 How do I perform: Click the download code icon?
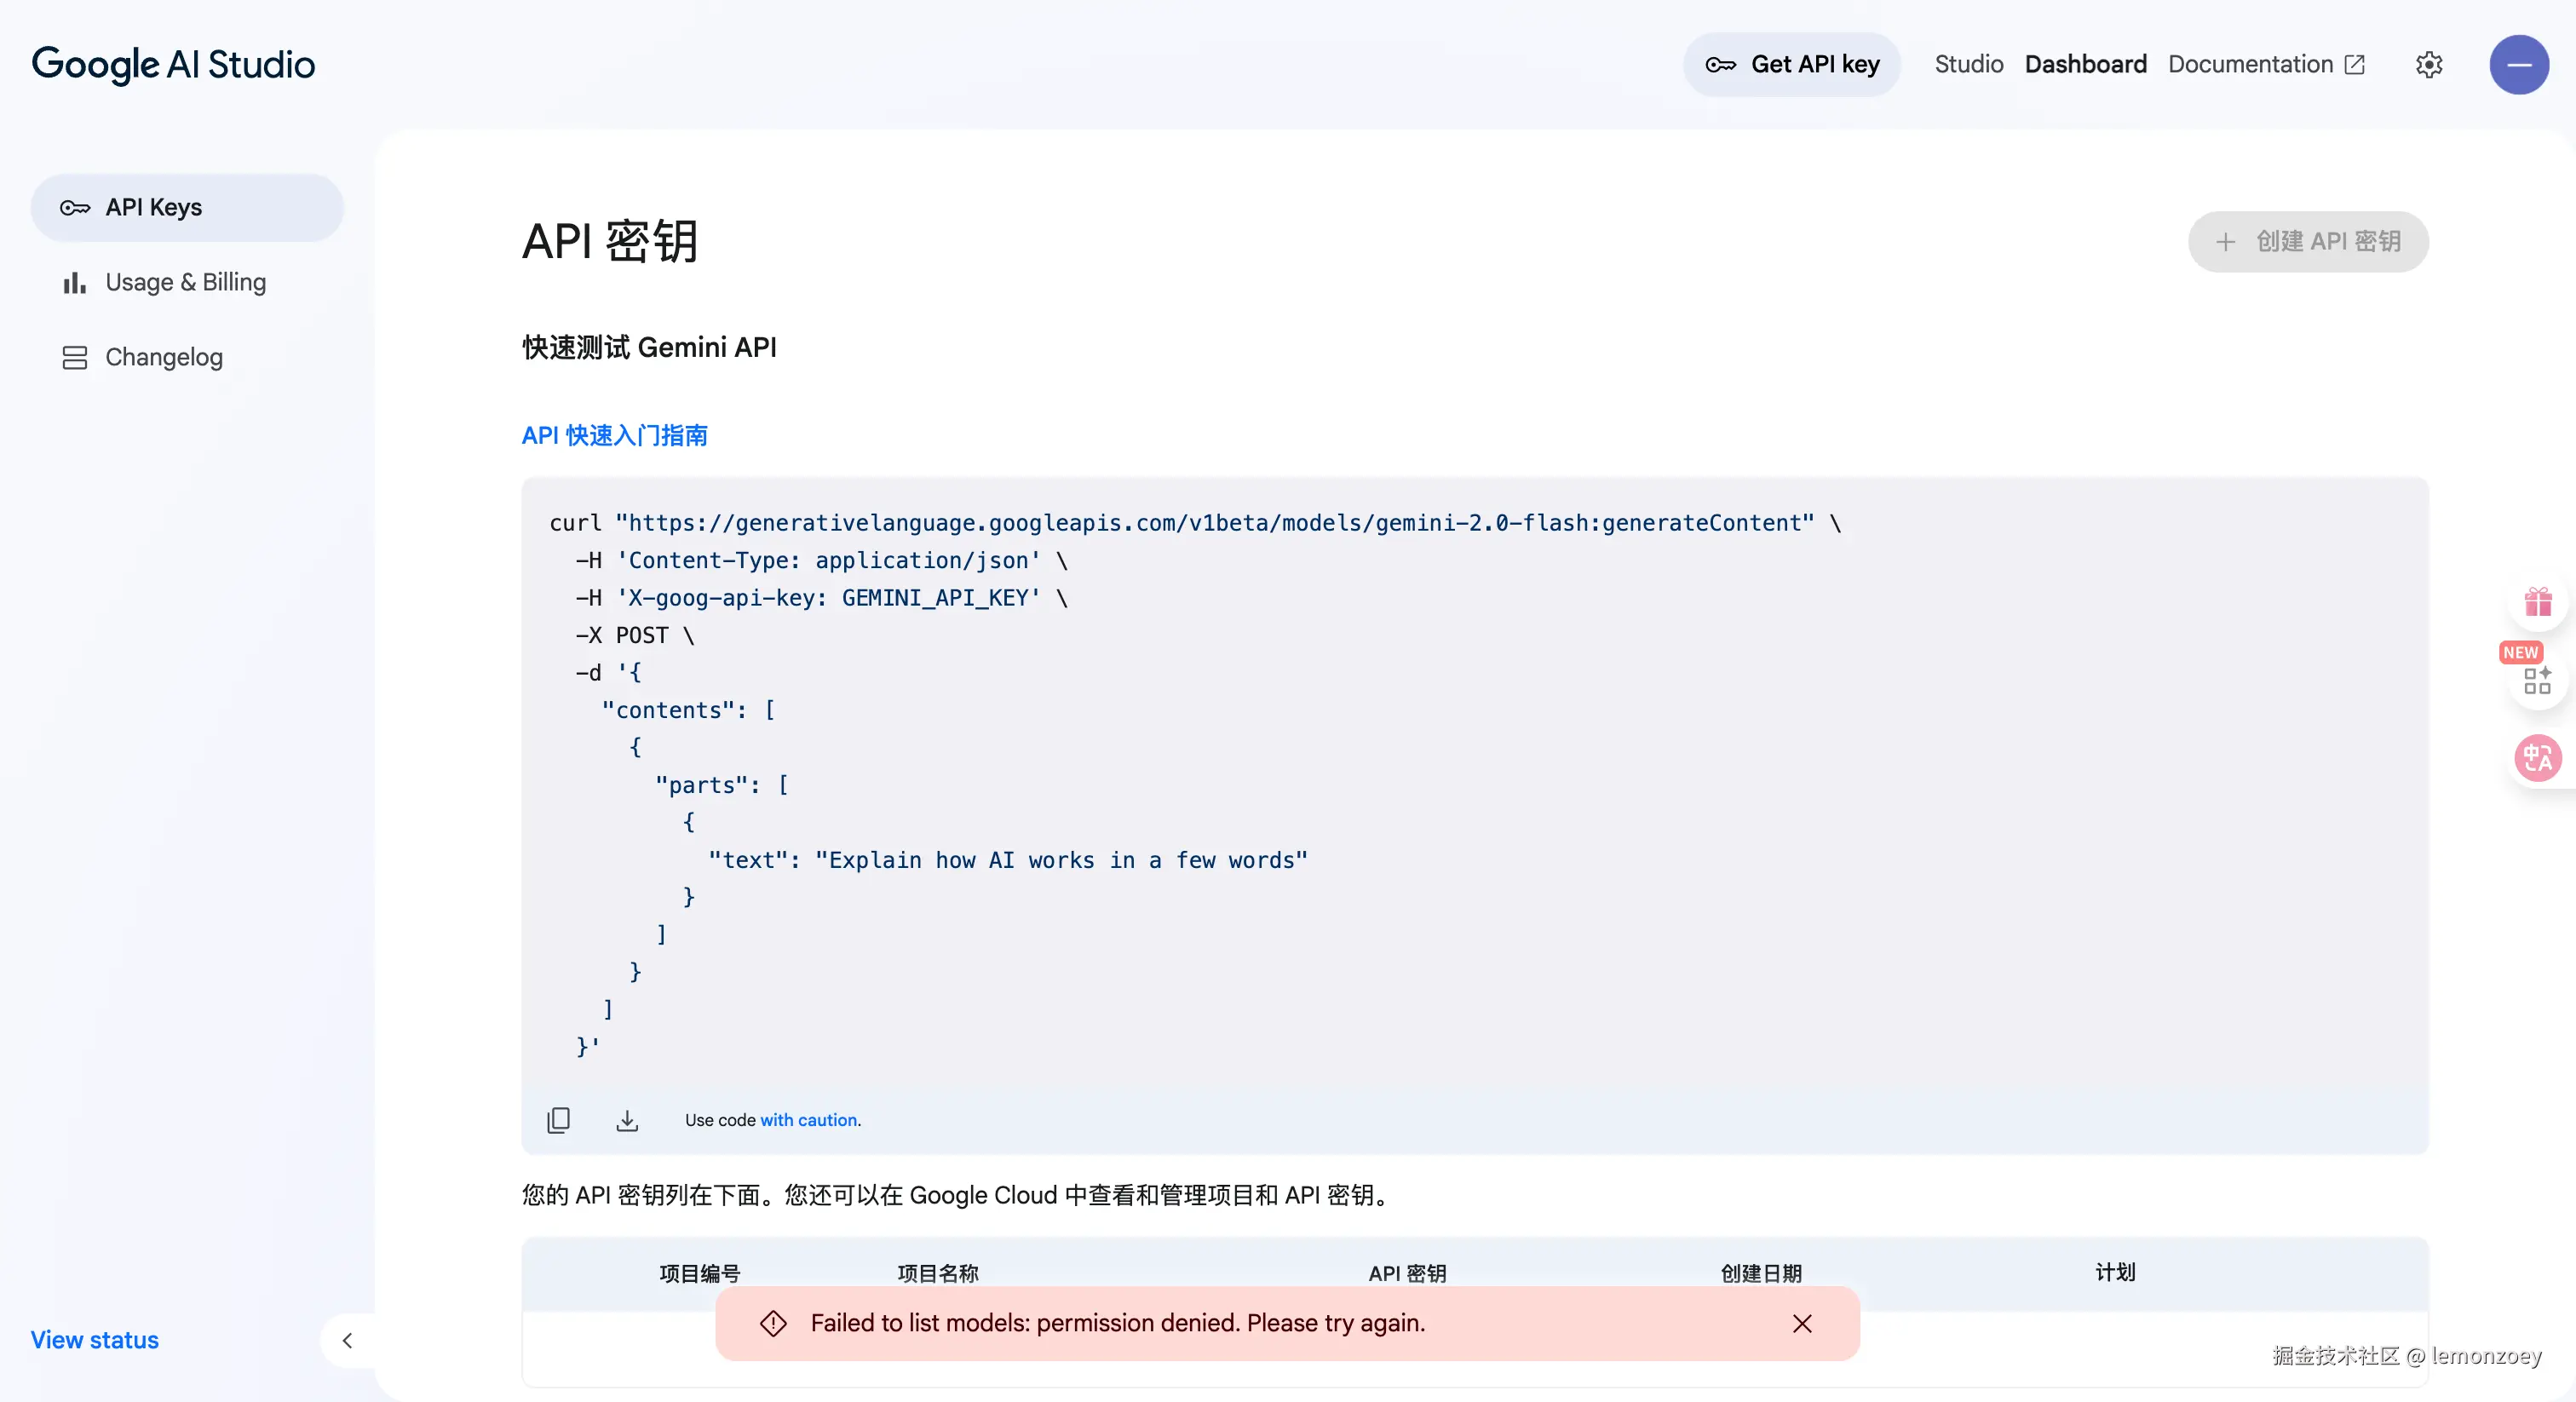click(627, 1120)
